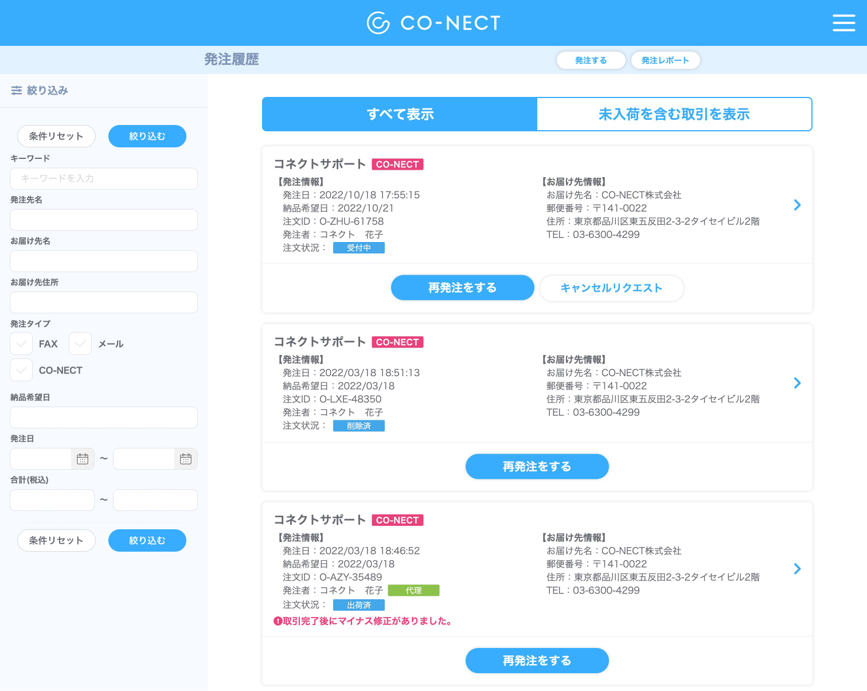The height and width of the screenshot is (691, 867).
Task: Expand order O-ZHU-61758 with chevron arrow
Action: point(797,205)
